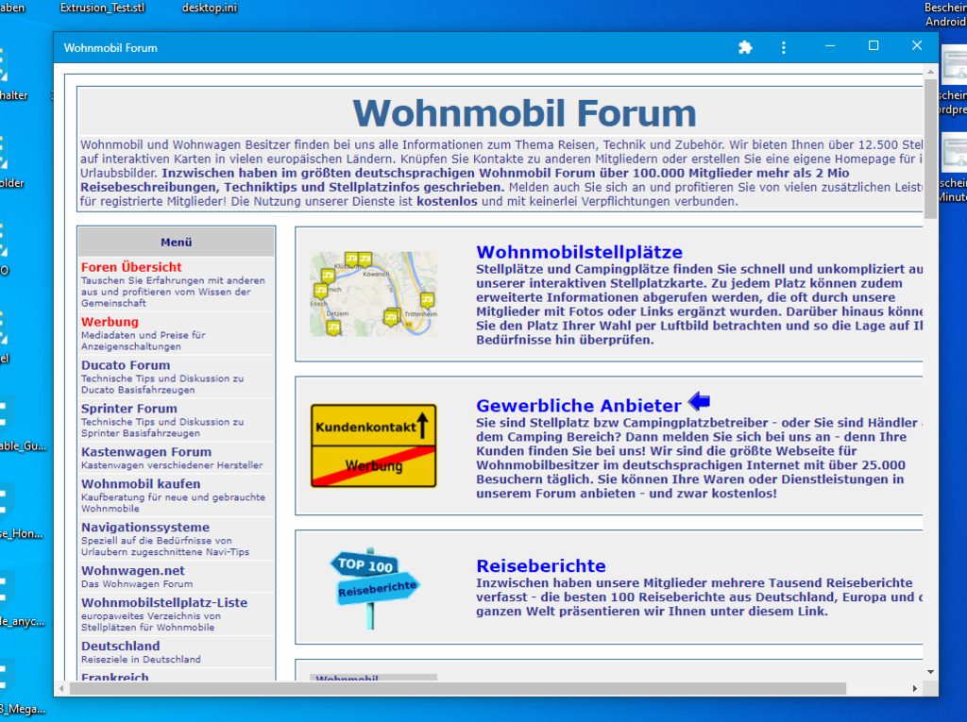Open the Reiseberichte heading link
967x722 pixels.
(540, 566)
